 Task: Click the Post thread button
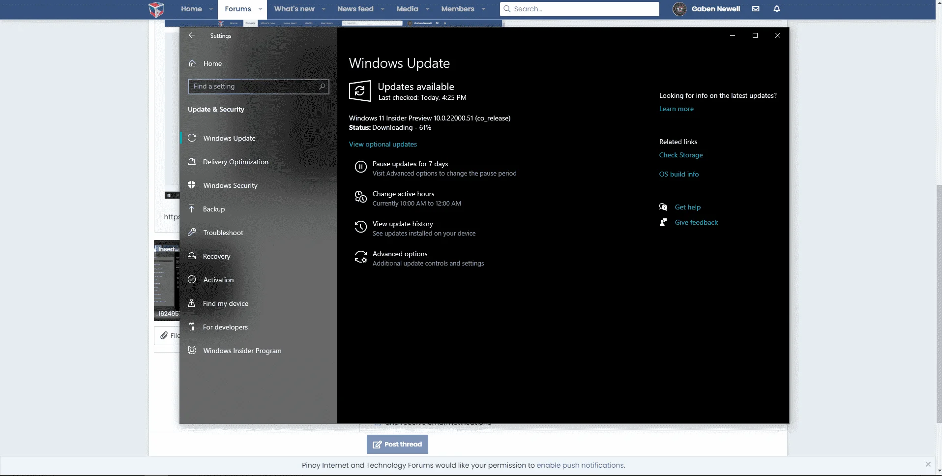coord(397,444)
